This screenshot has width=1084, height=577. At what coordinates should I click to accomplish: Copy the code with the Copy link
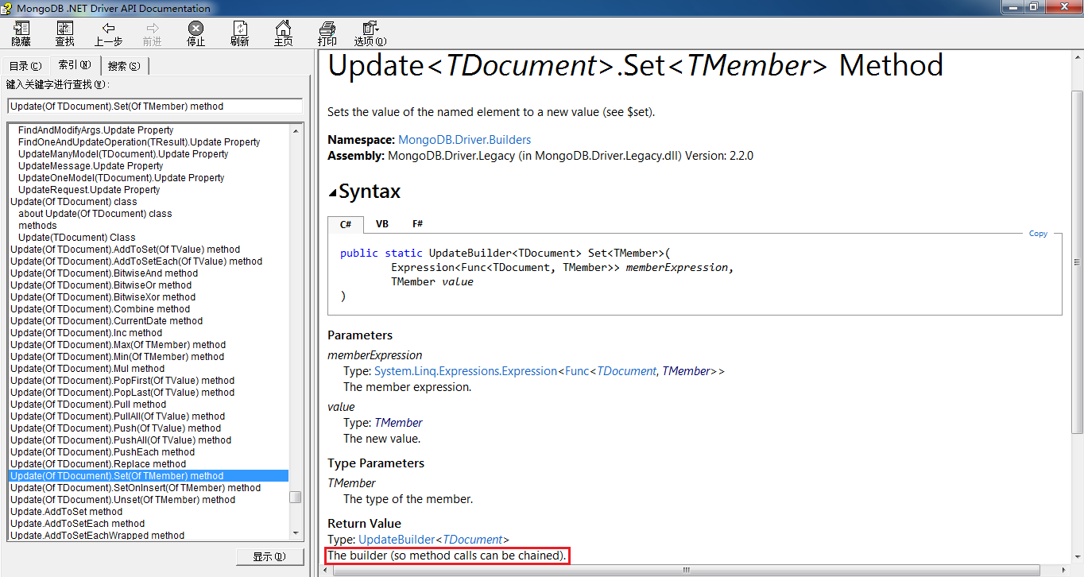1038,234
